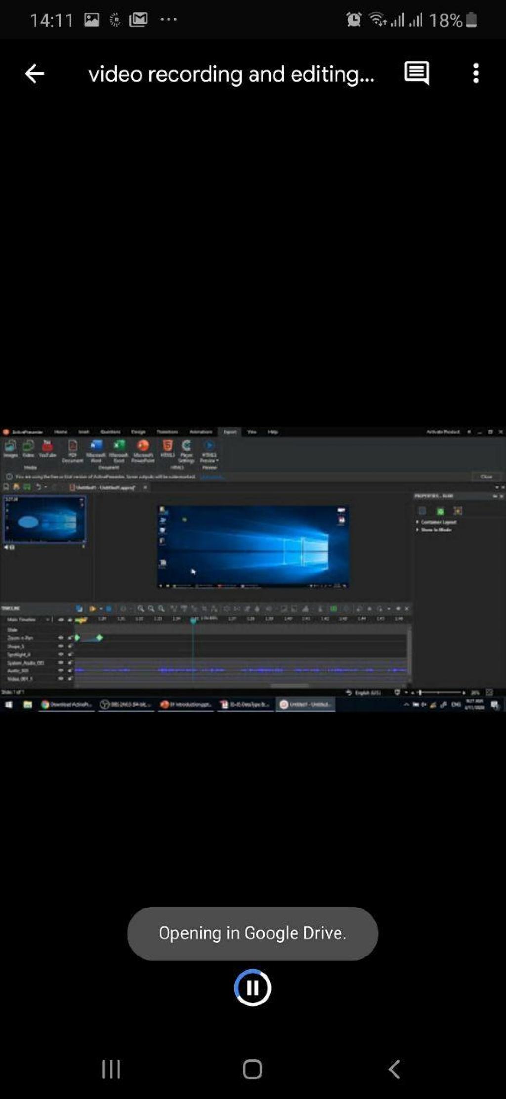Switch to the Home ribbon tab
The image size is (506, 1099).
(x=61, y=432)
